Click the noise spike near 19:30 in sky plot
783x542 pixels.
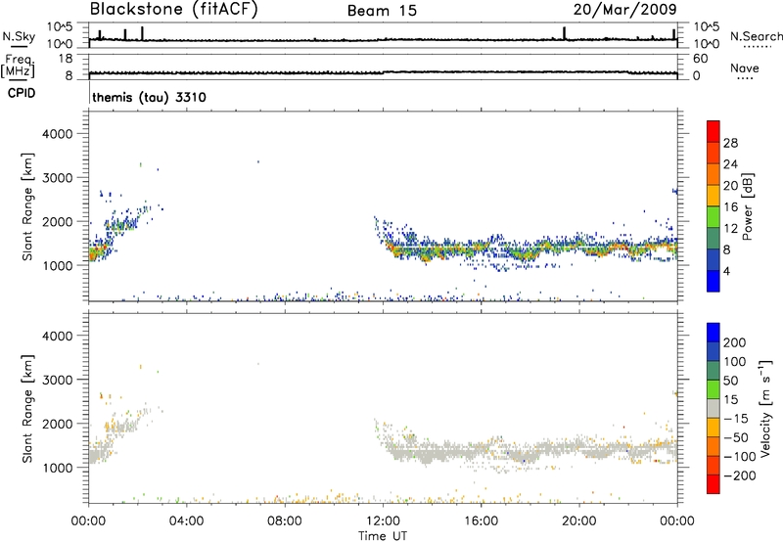[x=565, y=33]
